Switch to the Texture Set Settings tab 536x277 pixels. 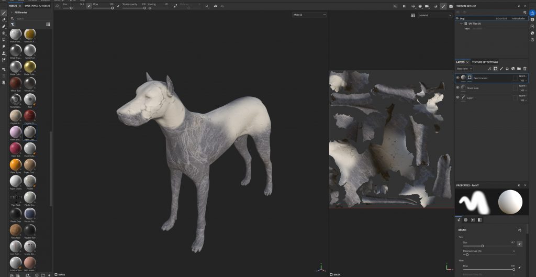(485, 62)
